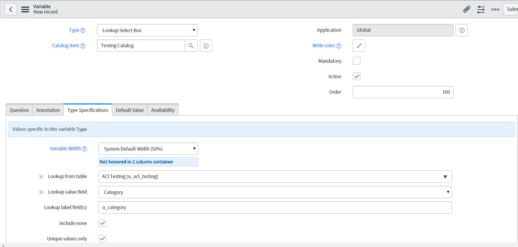This screenshot has height=247, width=518.
Task: Show help for Variable Width
Action: [85, 149]
